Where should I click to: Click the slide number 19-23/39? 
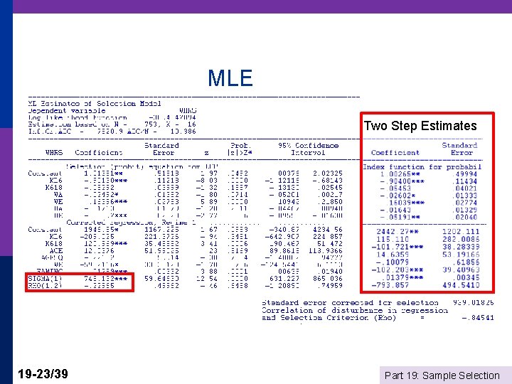tap(43, 373)
